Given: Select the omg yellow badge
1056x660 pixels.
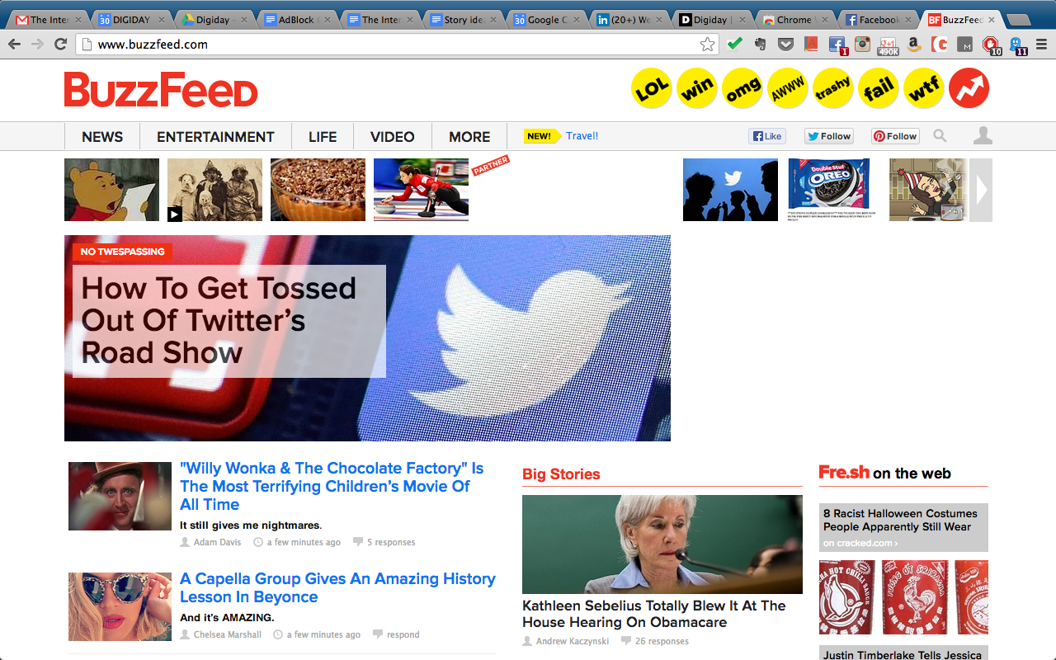Looking at the screenshot, I should tap(742, 88).
